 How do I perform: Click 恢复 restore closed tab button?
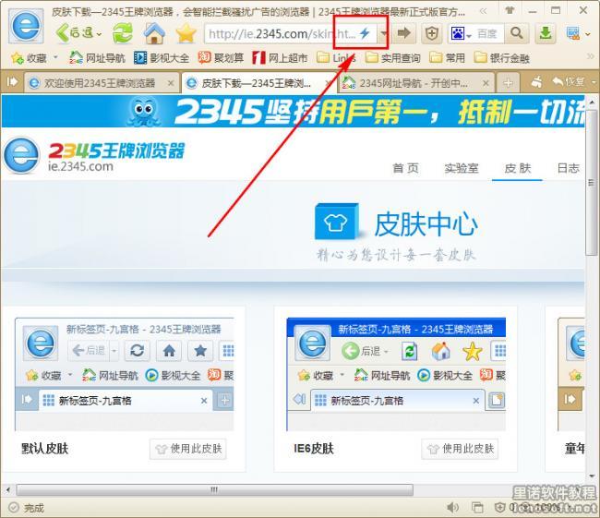pyautogui.click(x=569, y=82)
